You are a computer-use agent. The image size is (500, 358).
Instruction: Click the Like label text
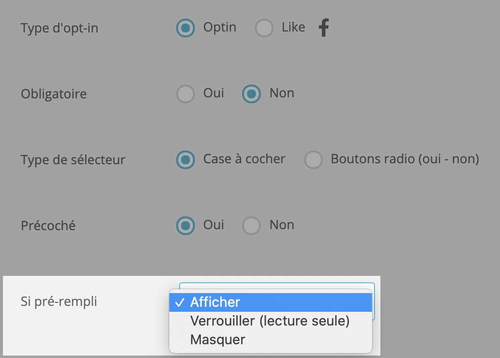tap(293, 27)
